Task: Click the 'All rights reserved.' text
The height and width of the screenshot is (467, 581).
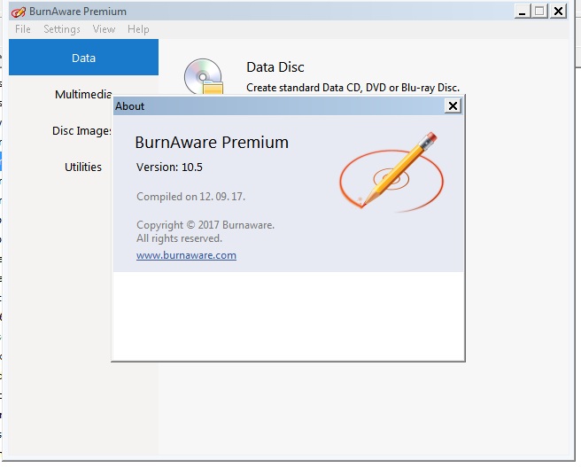Action: pyautogui.click(x=179, y=238)
